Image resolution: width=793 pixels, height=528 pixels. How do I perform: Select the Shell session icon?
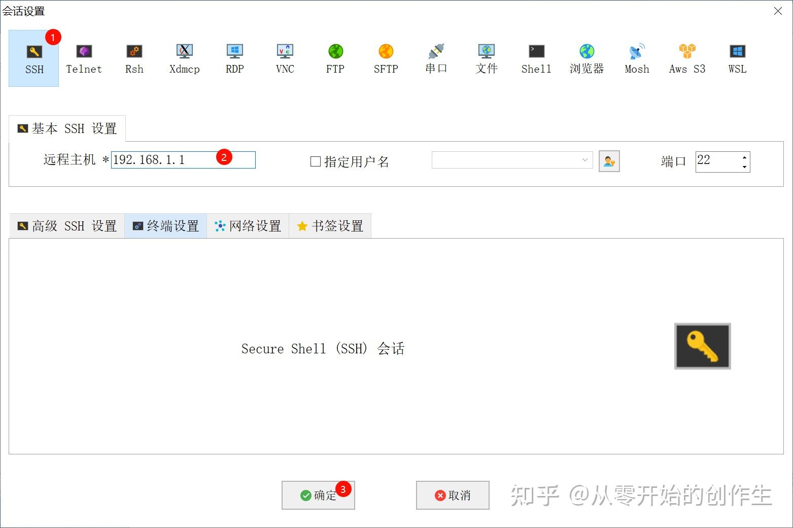[x=536, y=58]
